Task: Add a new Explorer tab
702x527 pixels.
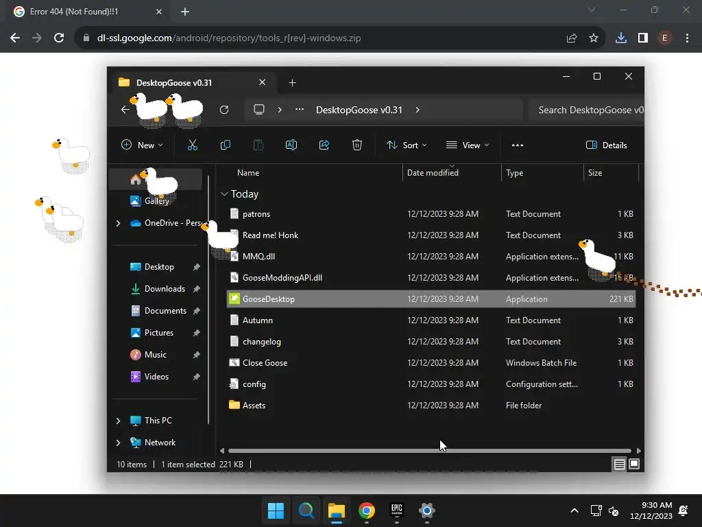Action: point(292,83)
